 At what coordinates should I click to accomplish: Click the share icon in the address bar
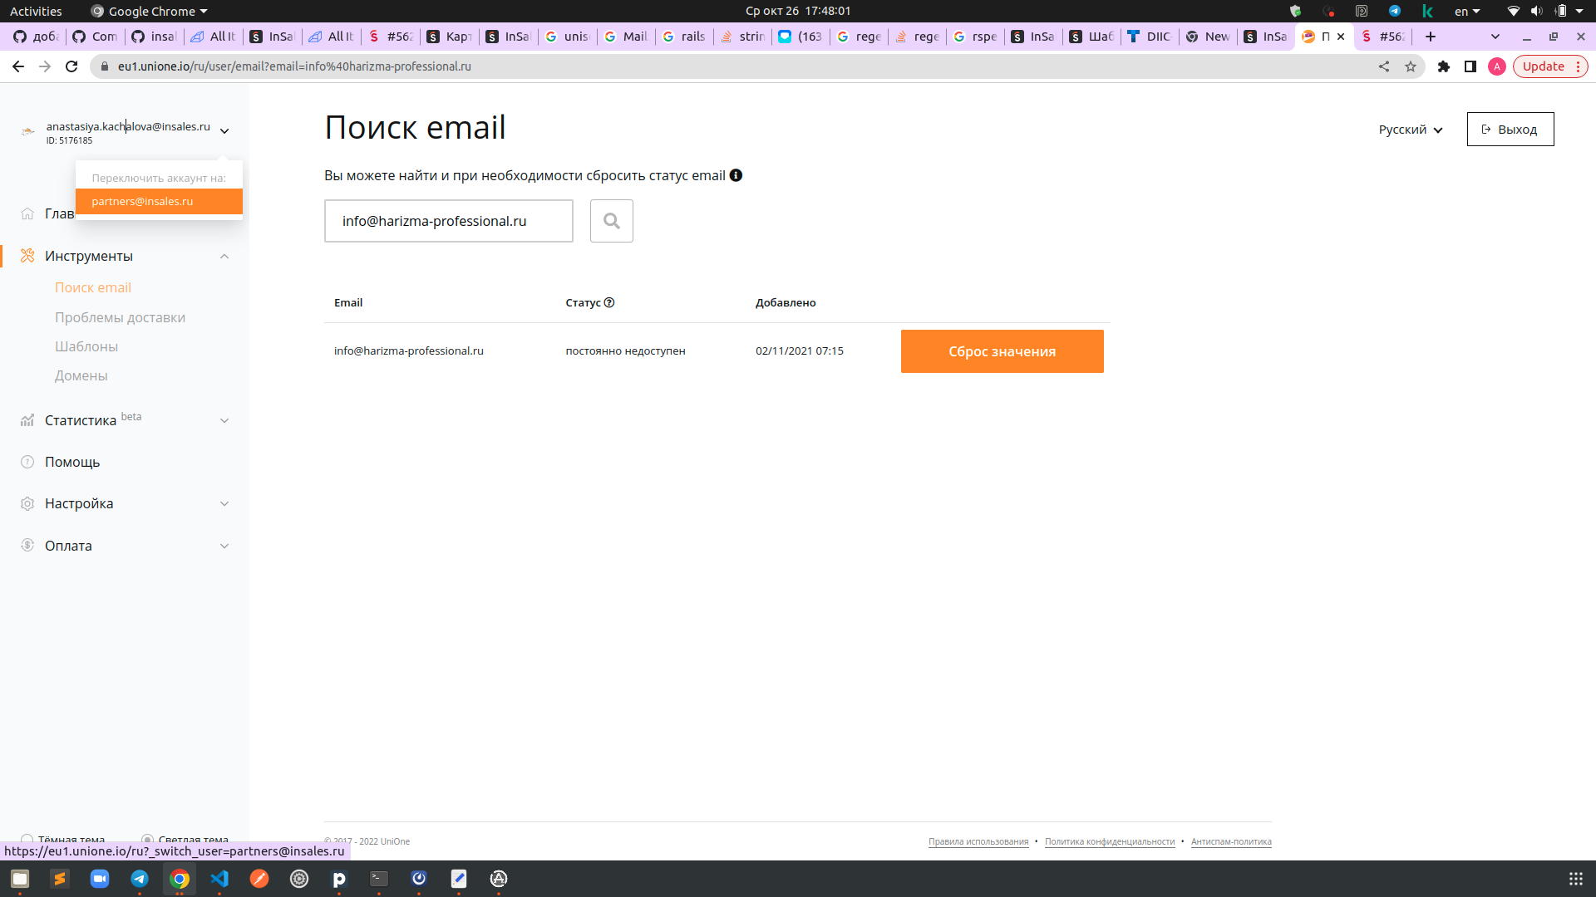(x=1384, y=66)
